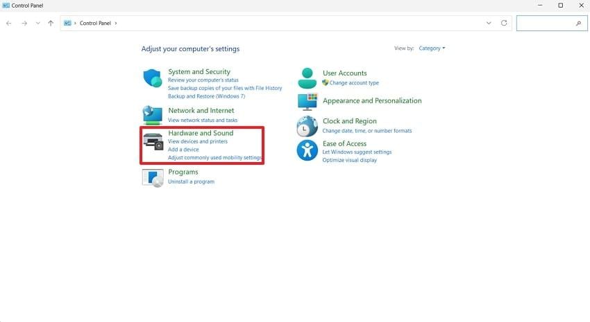Open the Hardware and Sound printer icon
This screenshot has width=590, height=322.
pos(153,142)
